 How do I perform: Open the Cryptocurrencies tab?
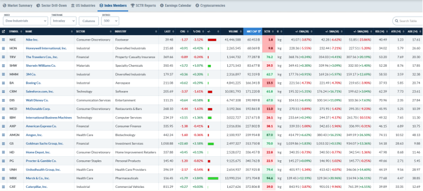[210, 5]
